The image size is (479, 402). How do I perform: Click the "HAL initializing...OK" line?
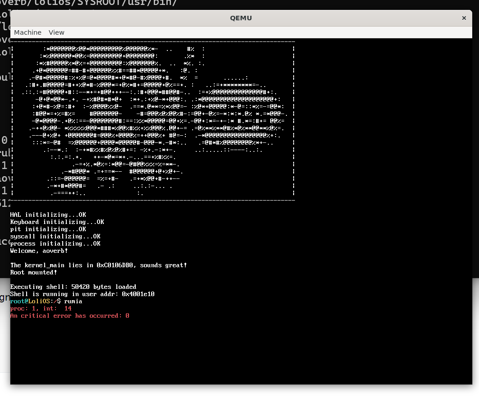tap(48, 215)
